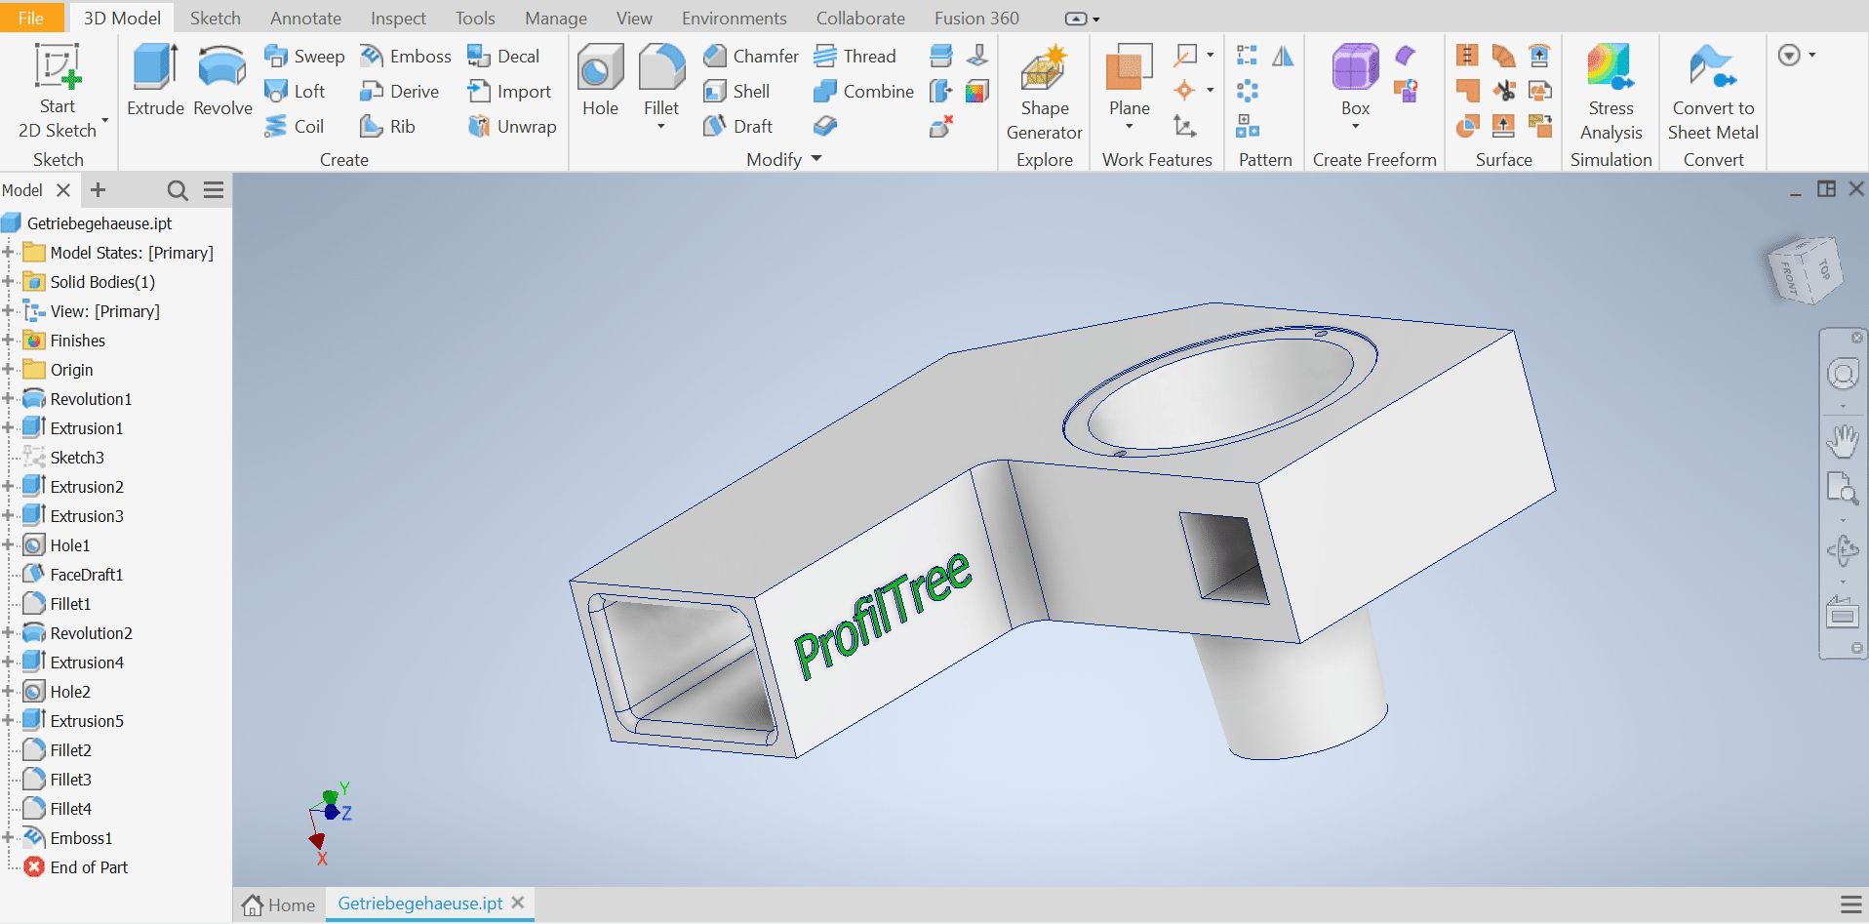Select the Draft tool
The height and width of the screenshot is (924, 1869).
pos(737,127)
